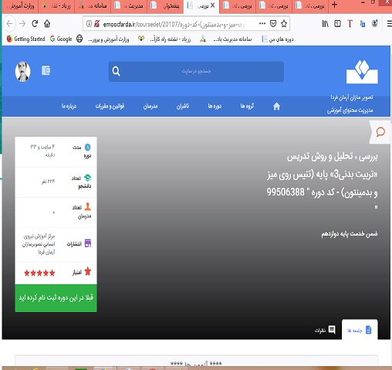Viewport: 392px width, 370px height.
Task: Select the نظرات comments tab
Action: tap(325, 330)
